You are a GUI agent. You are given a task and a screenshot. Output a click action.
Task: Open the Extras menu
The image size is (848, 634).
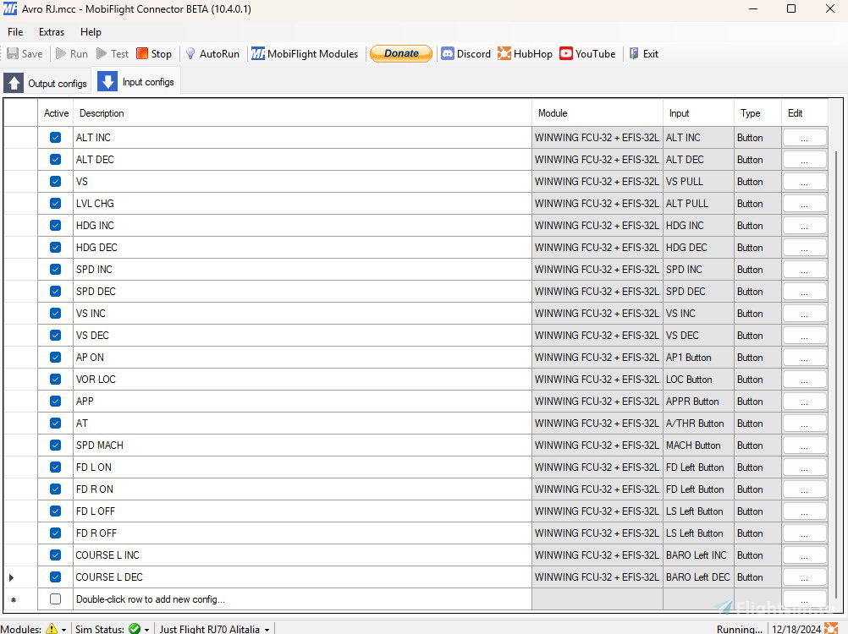tap(52, 32)
